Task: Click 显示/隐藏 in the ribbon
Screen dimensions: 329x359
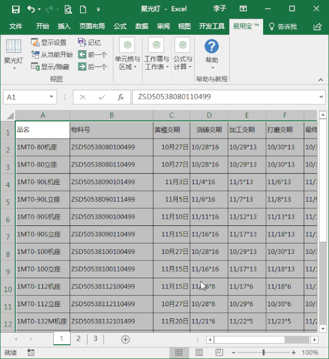Action: click(x=50, y=67)
